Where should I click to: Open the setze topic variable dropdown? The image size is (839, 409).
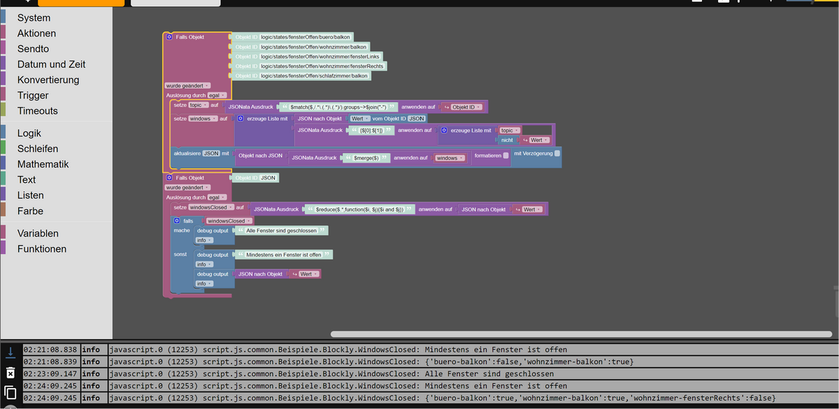199,105
